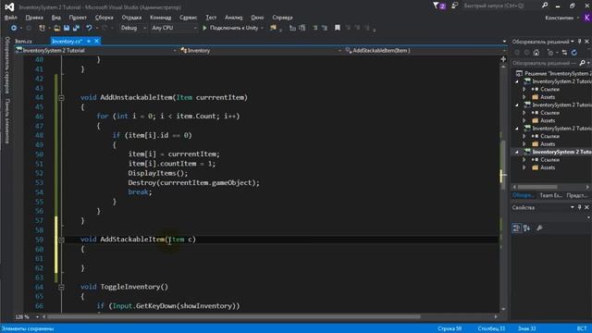This screenshot has width=592, height=333.
Task: Pin the Solution Explorer panel
Action: click(580, 41)
